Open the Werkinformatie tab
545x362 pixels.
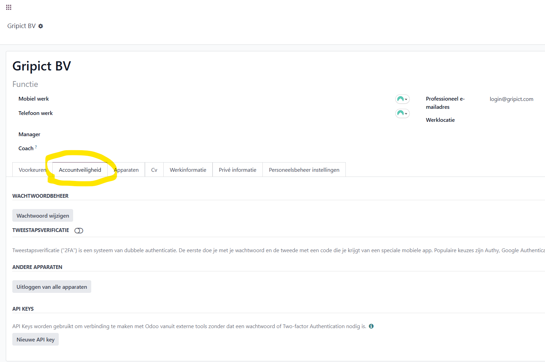click(188, 170)
